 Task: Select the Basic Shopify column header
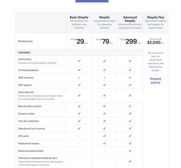pos(79,17)
